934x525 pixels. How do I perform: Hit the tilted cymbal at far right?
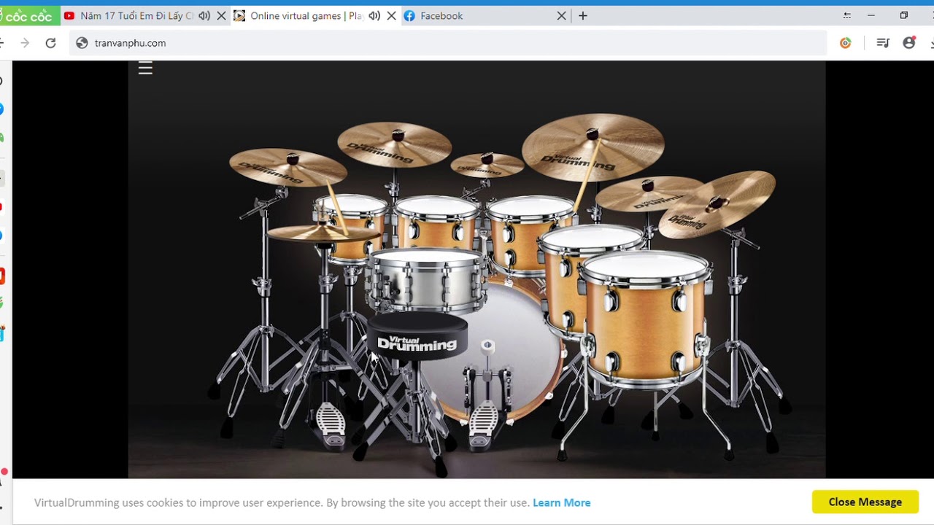click(x=717, y=203)
